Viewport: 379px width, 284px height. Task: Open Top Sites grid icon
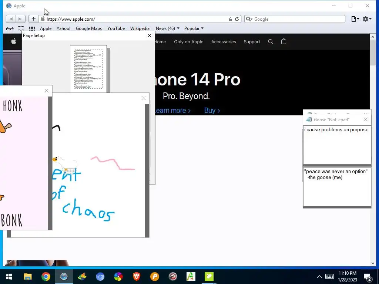tap(32, 28)
